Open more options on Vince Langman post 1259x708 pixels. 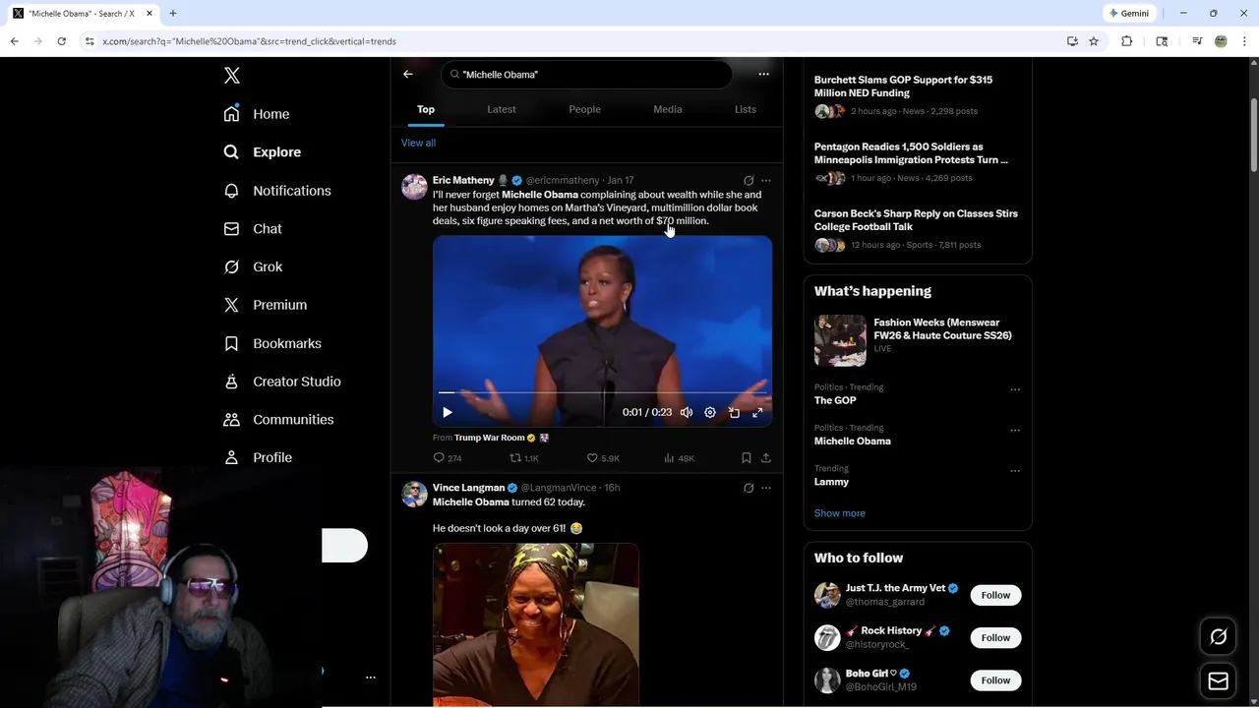click(x=766, y=488)
